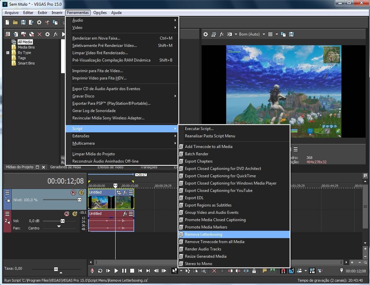Viewport: 370px width, 285px height.
Task: Mute video track 1
Action: click(73, 192)
